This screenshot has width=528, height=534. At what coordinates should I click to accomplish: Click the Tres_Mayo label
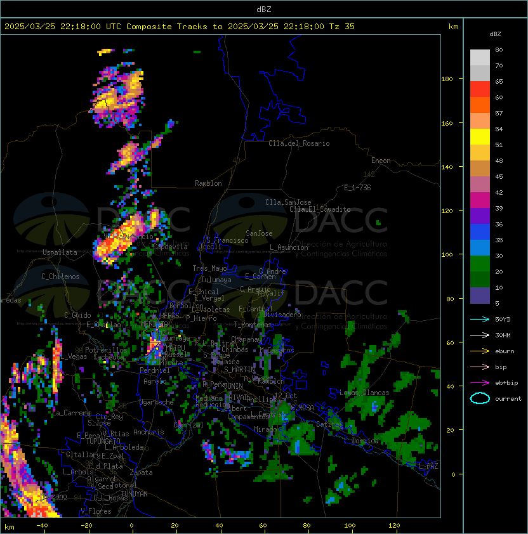209,268
